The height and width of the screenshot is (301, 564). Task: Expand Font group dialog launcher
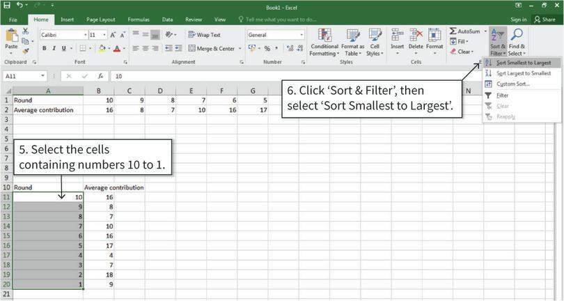[x=125, y=62]
